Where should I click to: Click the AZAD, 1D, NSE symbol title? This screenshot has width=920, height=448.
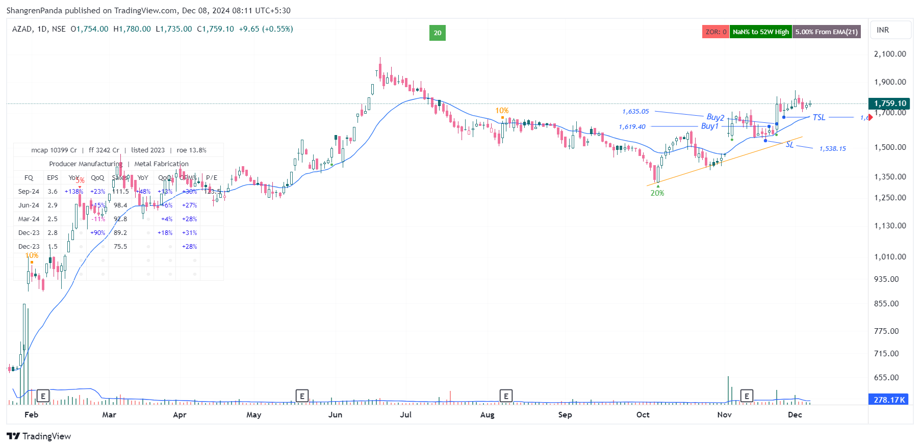pos(39,29)
